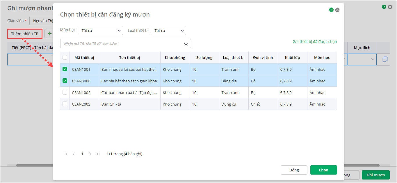Image resolution: width=397 pixels, height=183 pixels.
Task: Jump to the last page of records
Action: click(98, 154)
